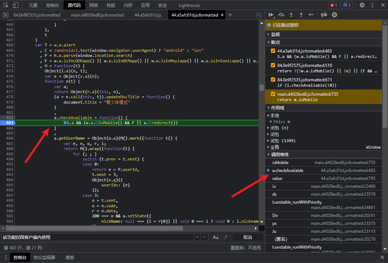Cancel search with 取消 button

(248, 237)
